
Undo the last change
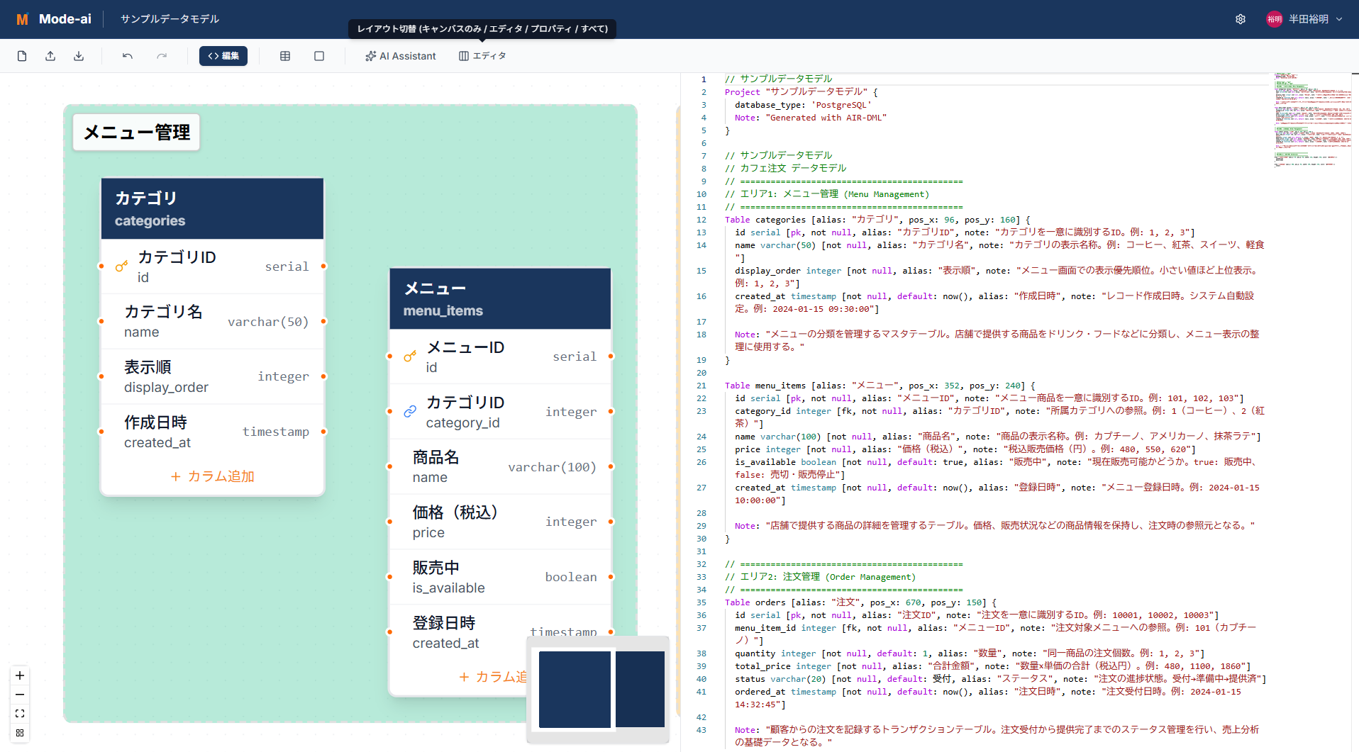(x=128, y=56)
